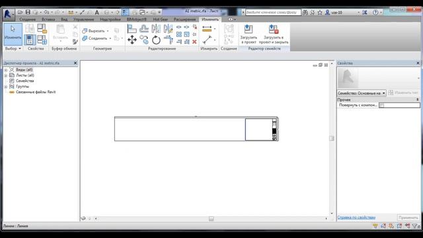This screenshot has width=423, height=238.
Task: Click the Применить button
Action: (408, 218)
